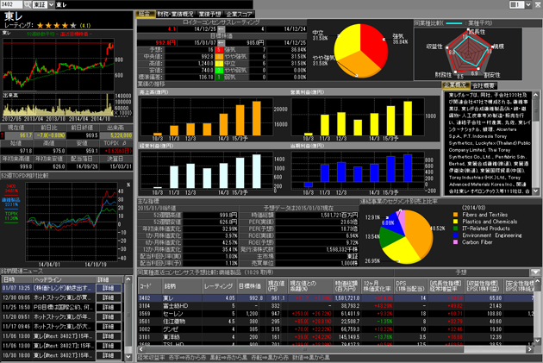Click the comparison table scroll left arrow

(141, 349)
